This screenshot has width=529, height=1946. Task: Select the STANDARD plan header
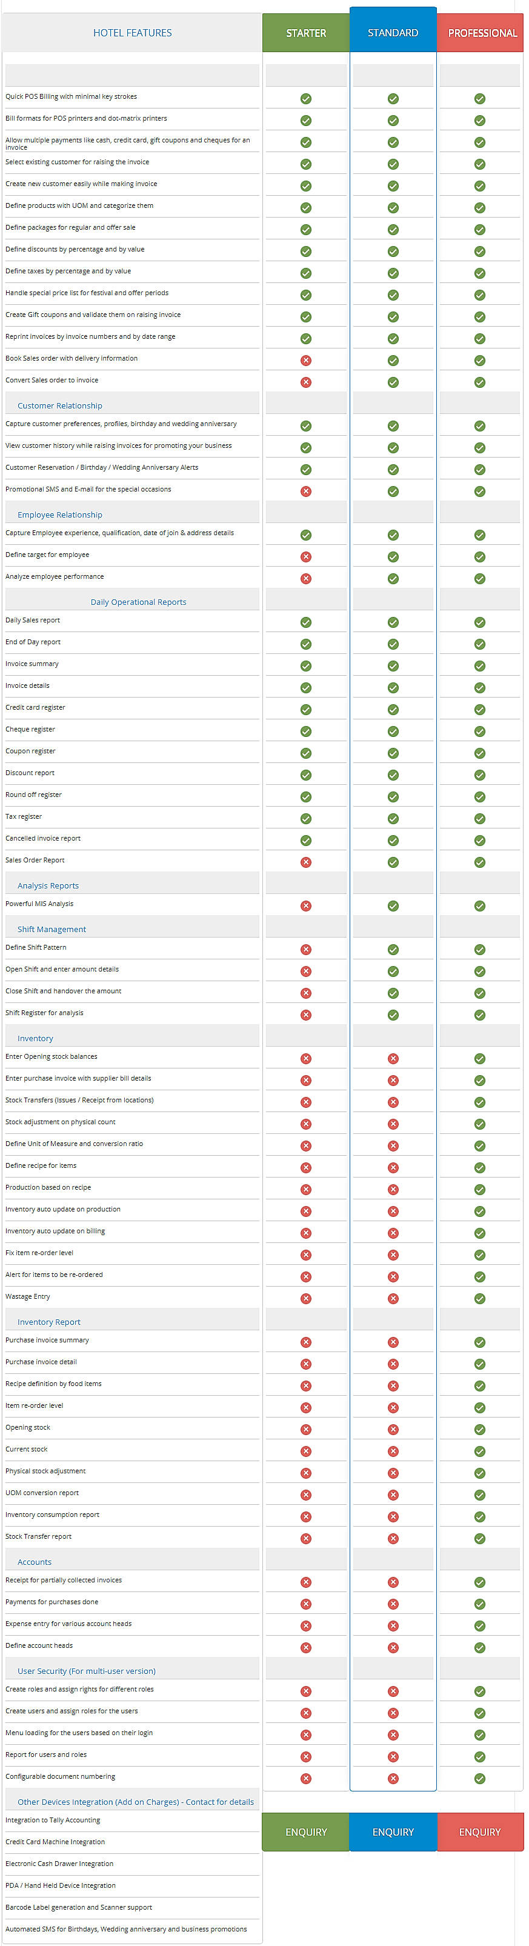click(x=393, y=33)
